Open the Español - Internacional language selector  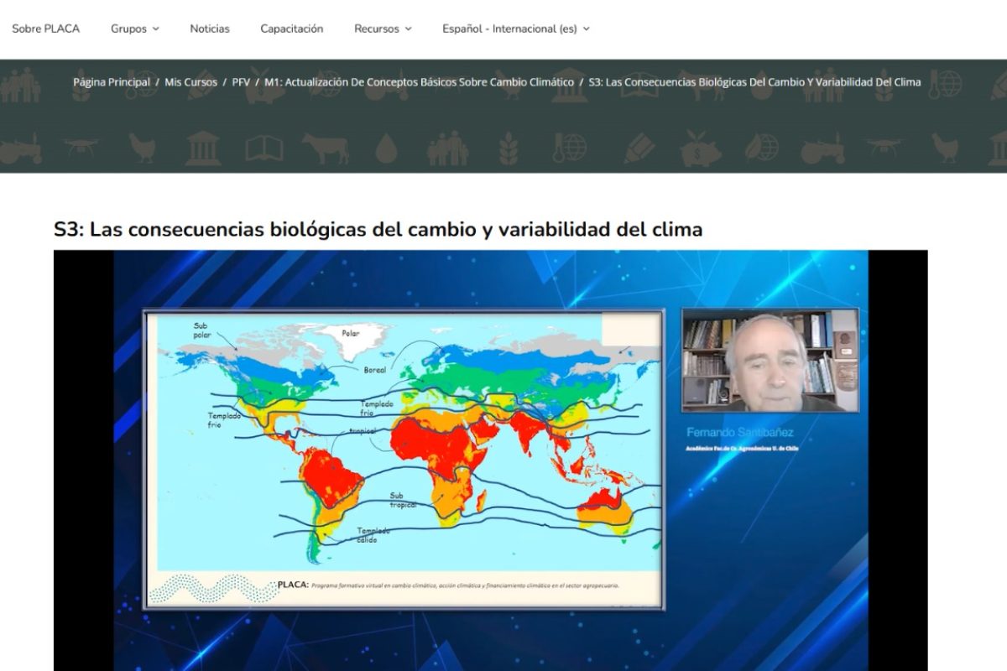515,29
